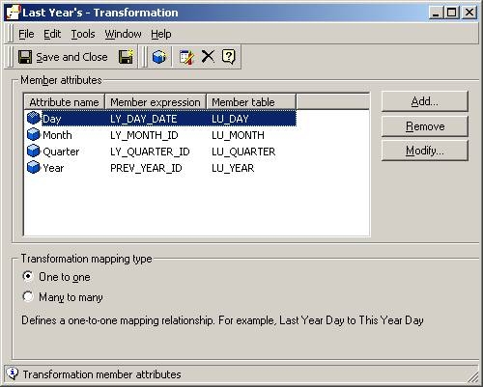Click the status bar information icon
Viewport: 483px width, 387px height.
pos(13,373)
